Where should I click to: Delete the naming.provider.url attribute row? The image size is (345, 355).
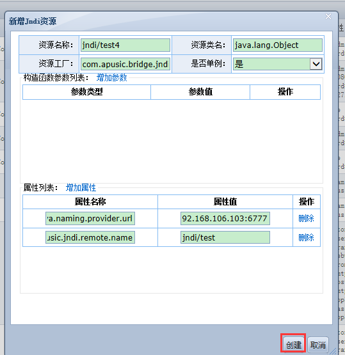click(x=306, y=219)
